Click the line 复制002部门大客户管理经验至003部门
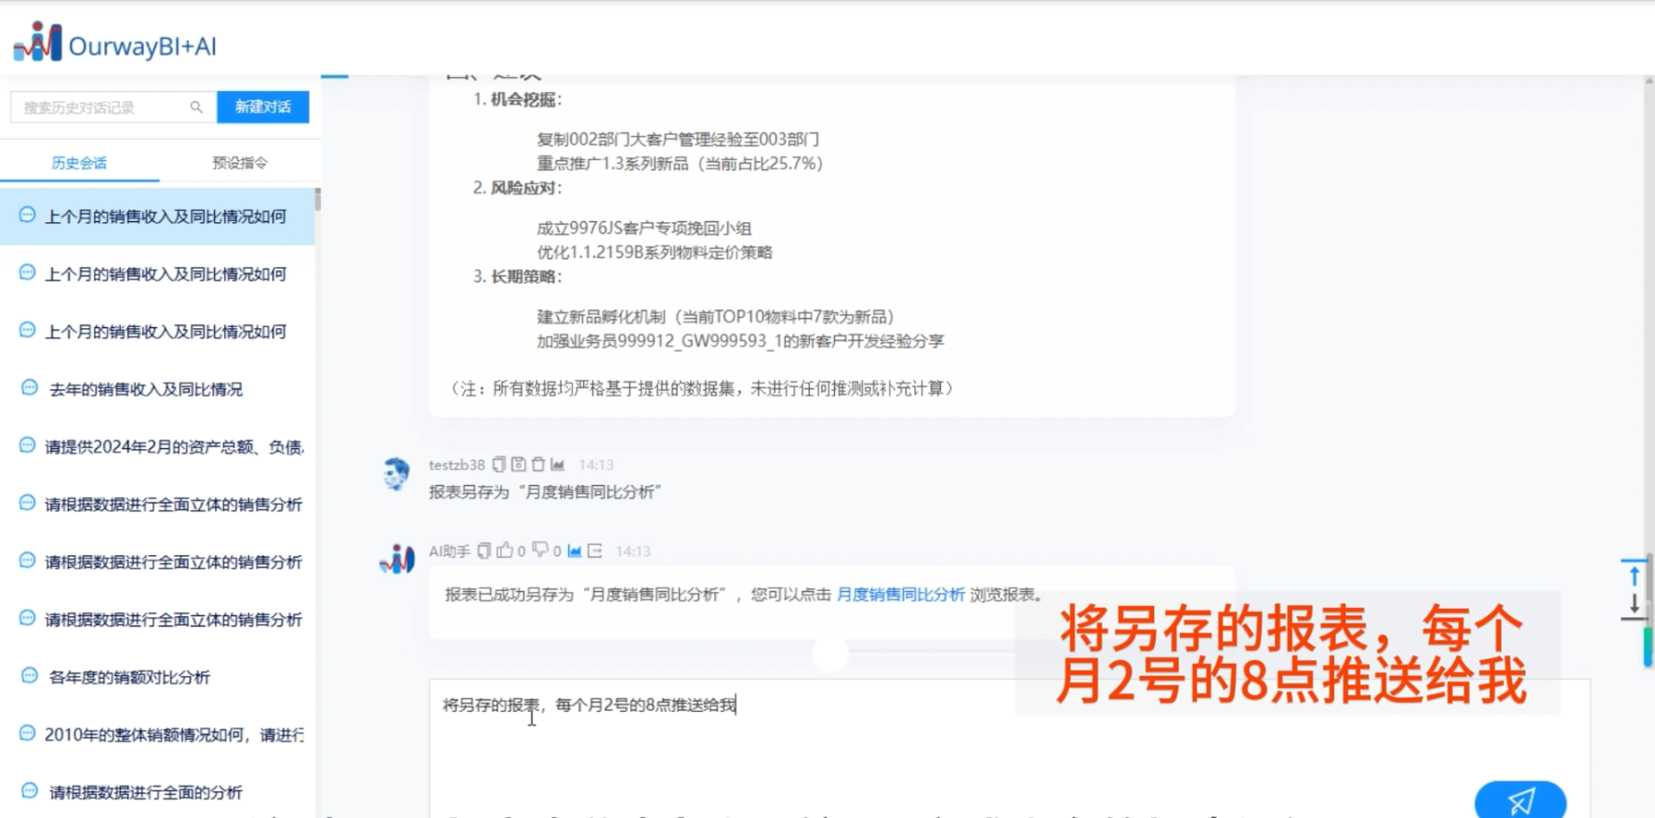Screen dimensions: 1655x818 point(678,139)
